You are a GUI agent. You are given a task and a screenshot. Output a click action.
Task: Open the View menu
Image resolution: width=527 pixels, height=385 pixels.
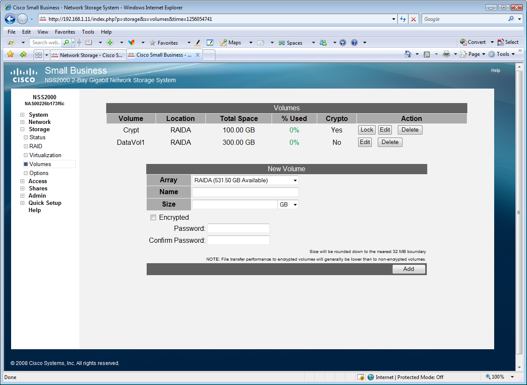click(43, 32)
